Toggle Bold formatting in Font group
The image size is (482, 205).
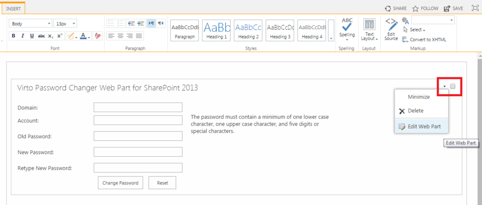[x=13, y=36]
